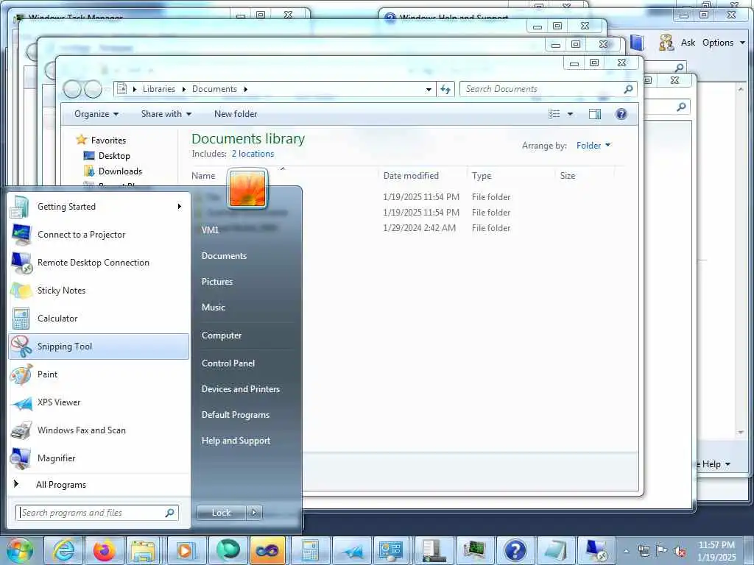
Task: Open Action Center flag tray icon
Action: (x=662, y=550)
